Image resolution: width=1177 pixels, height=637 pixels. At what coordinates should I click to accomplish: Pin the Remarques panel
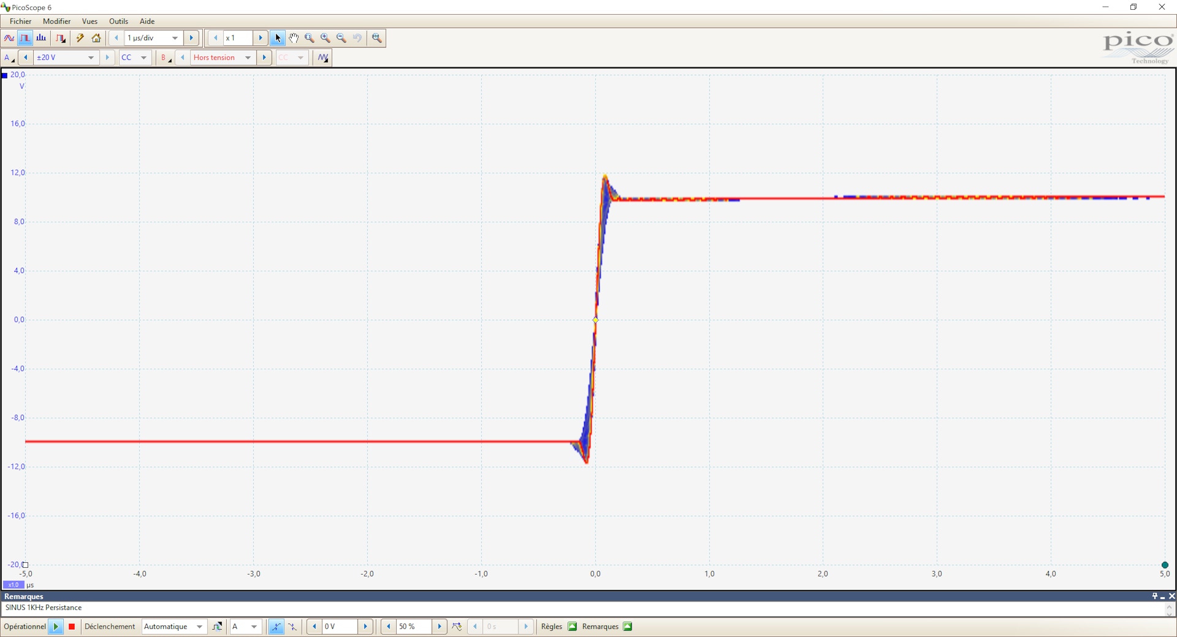(1154, 596)
